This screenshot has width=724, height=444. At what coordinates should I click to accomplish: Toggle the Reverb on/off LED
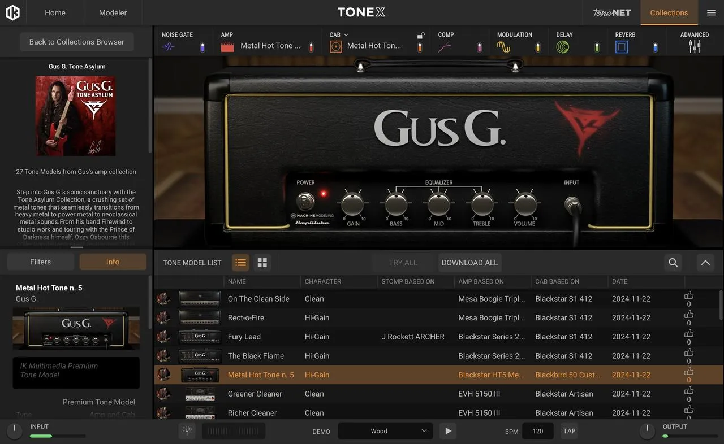656,47
